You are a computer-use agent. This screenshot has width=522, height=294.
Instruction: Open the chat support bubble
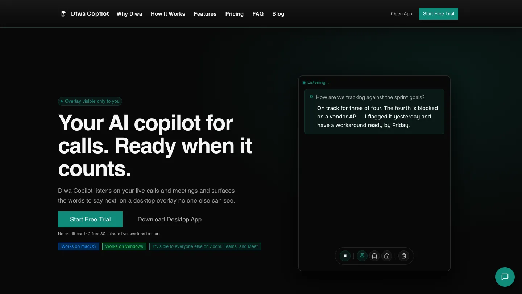(505, 277)
